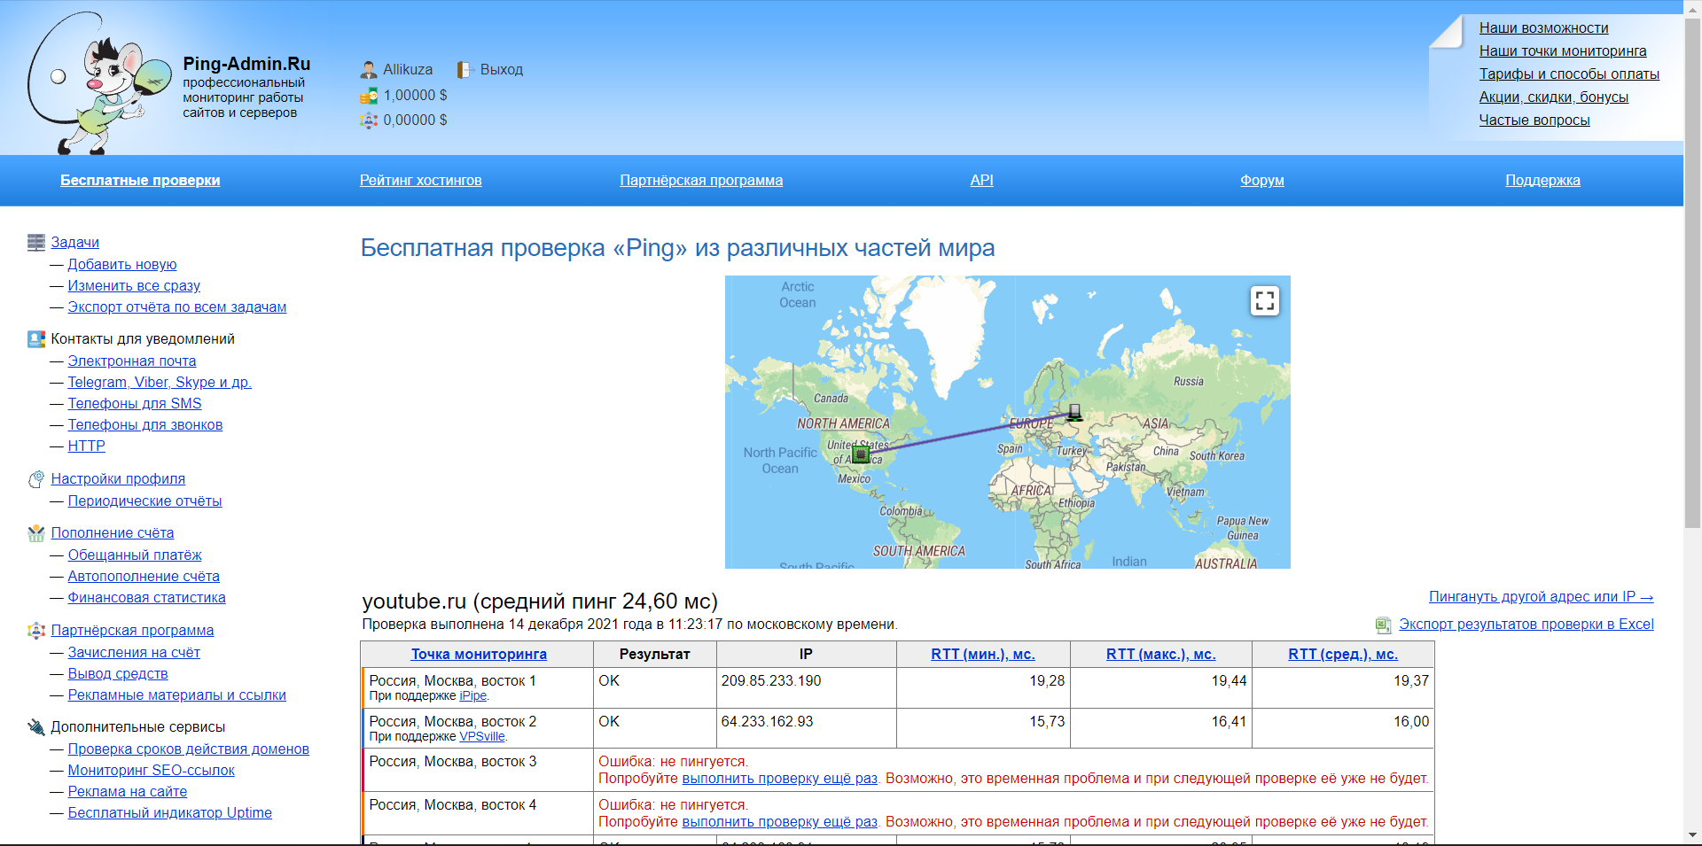Click the Задачи list icon in sidebar
1702x846 pixels.
pos(36,243)
